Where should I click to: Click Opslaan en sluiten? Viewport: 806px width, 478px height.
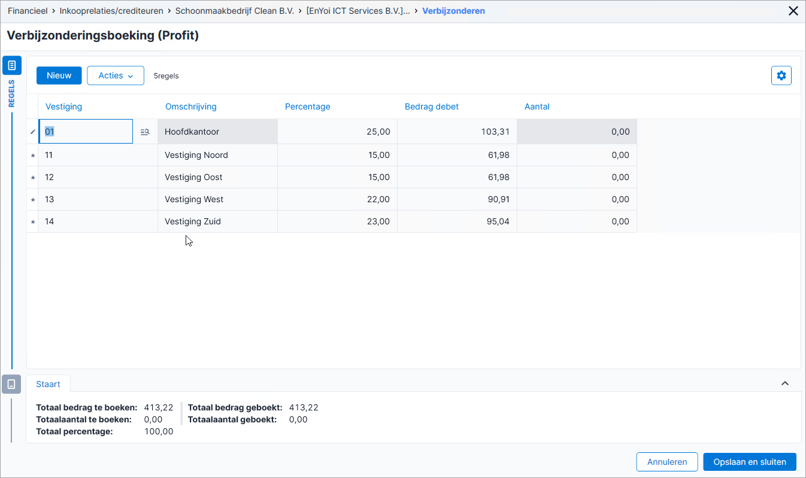tap(750, 462)
